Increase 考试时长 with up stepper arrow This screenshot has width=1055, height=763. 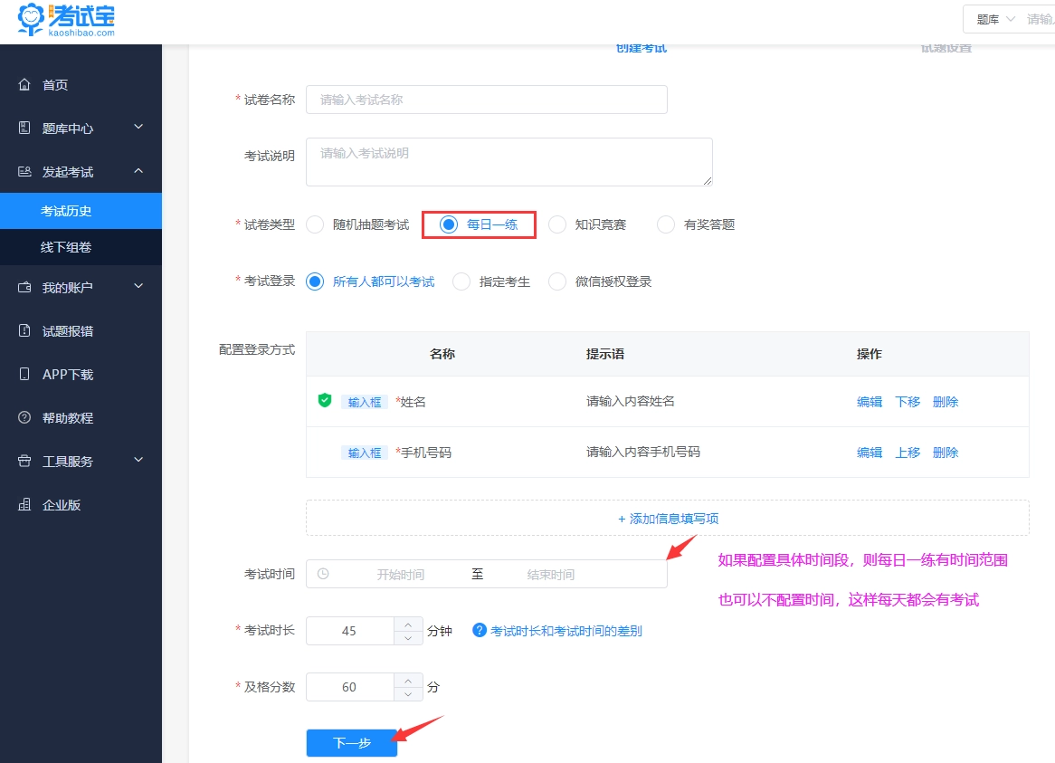click(x=408, y=625)
